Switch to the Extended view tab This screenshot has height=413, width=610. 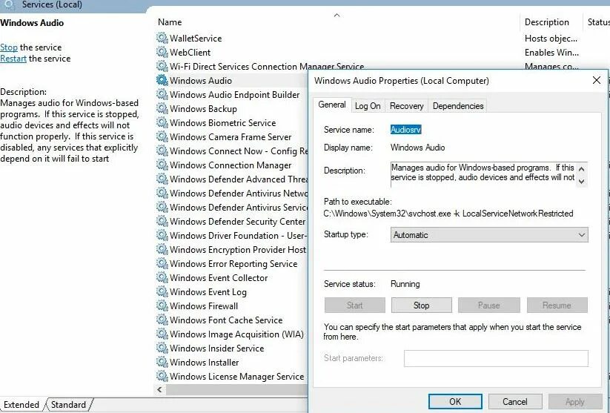(21, 405)
